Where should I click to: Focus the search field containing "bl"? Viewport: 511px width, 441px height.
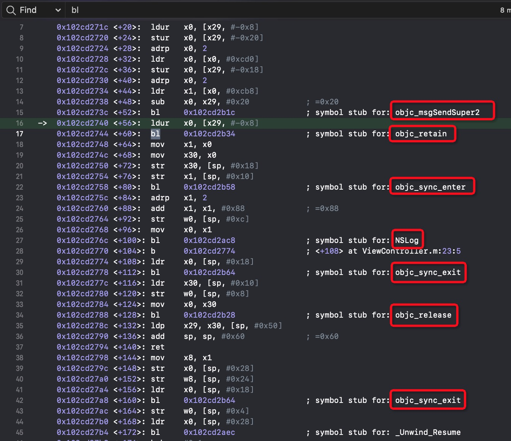[x=266, y=10]
